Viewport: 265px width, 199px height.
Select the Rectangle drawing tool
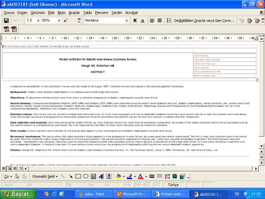78,176
